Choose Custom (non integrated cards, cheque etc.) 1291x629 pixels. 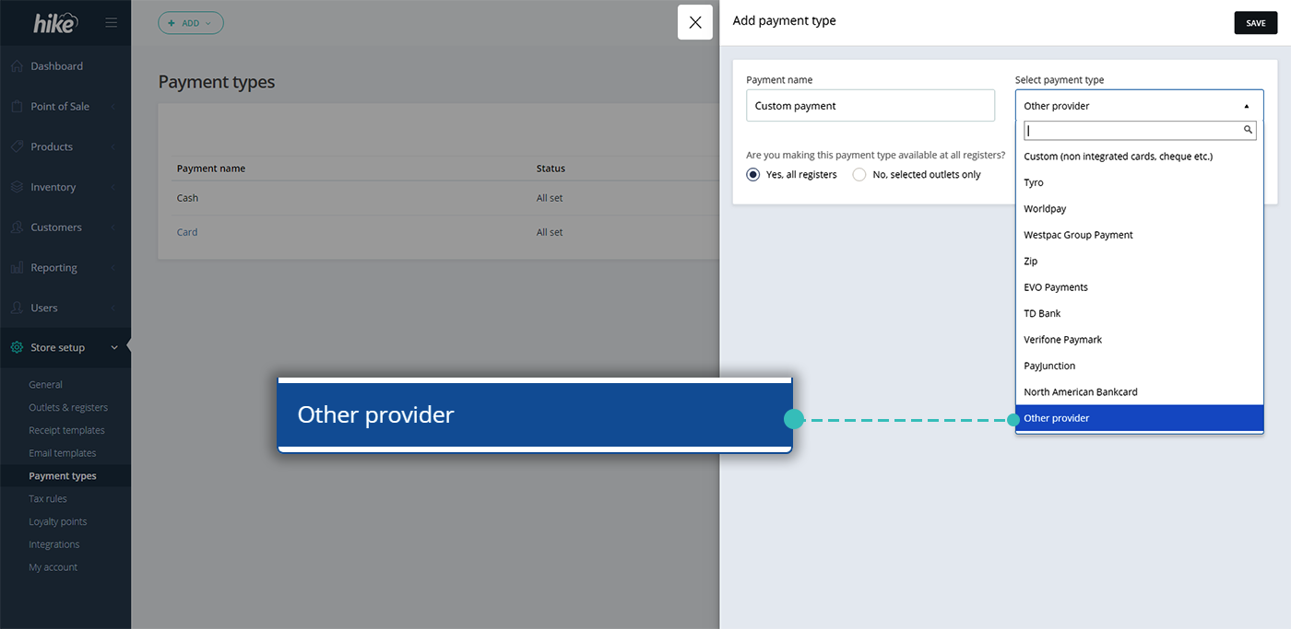(1139, 157)
